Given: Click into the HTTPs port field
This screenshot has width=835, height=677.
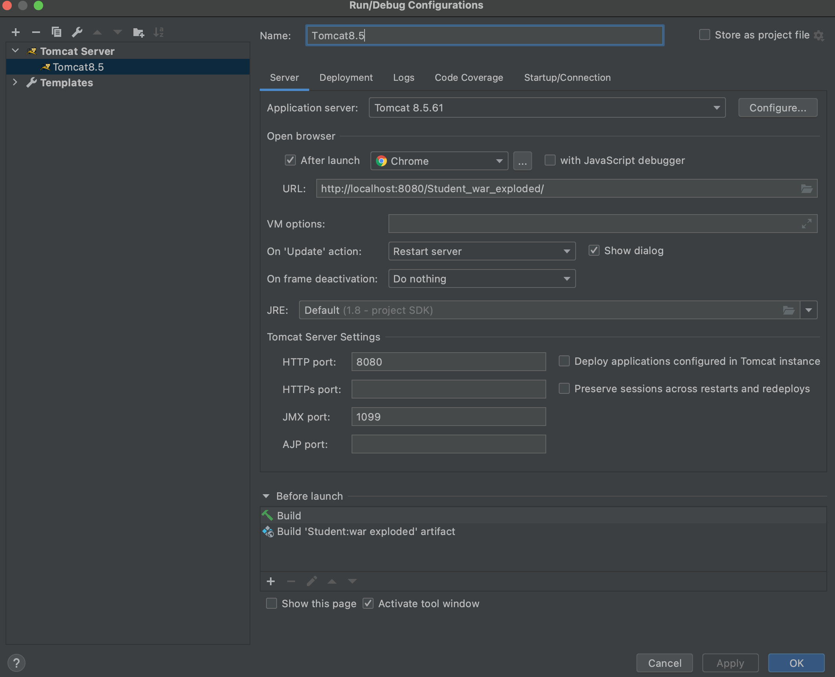Looking at the screenshot, I should tap(448, 389).
